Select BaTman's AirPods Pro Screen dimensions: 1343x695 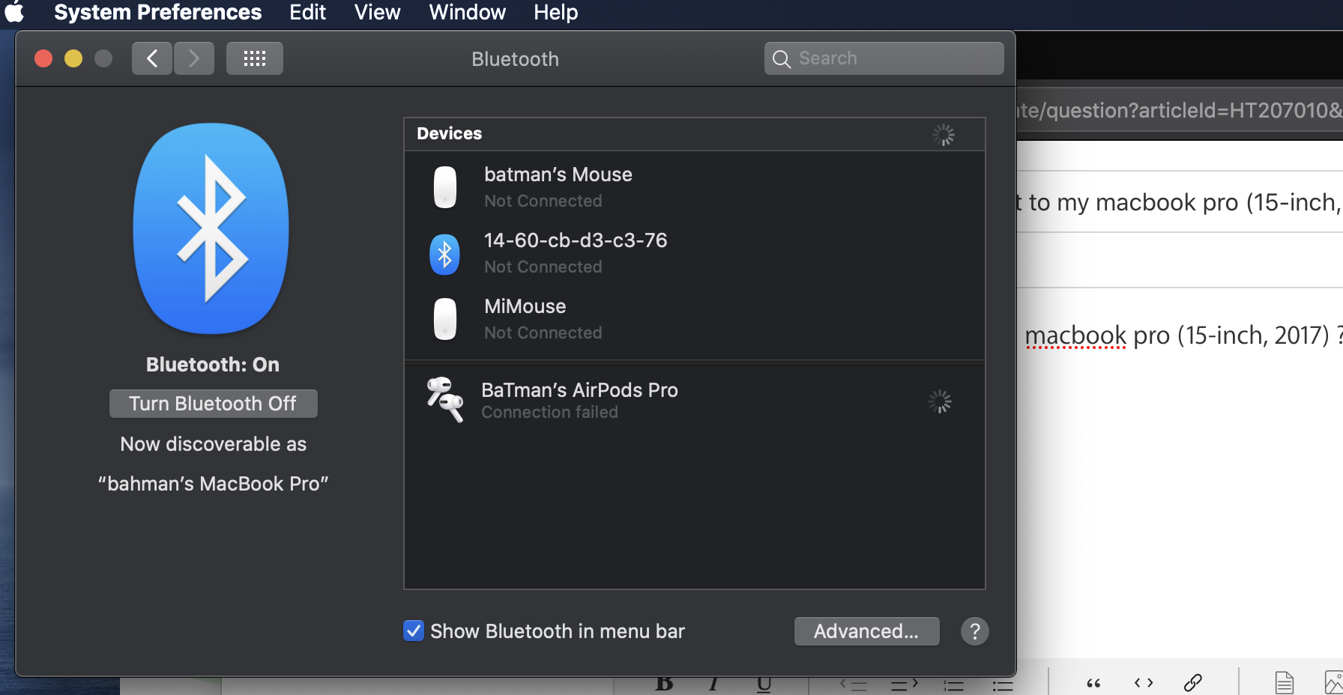coord(695,400)
